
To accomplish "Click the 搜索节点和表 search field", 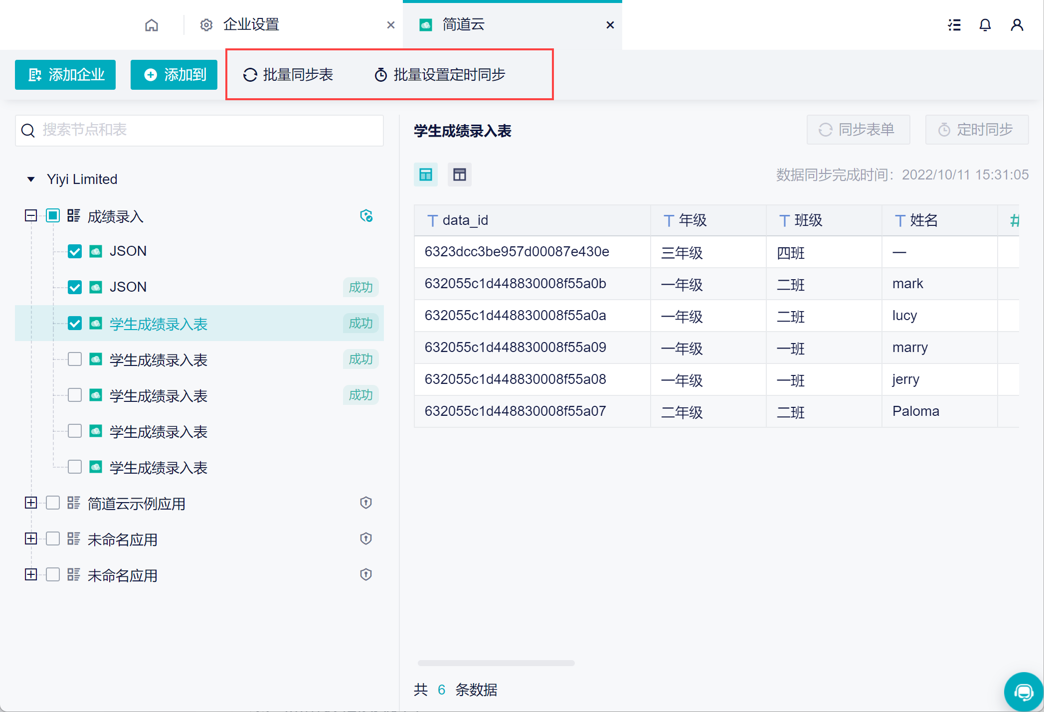I will [x=199, y=130].
